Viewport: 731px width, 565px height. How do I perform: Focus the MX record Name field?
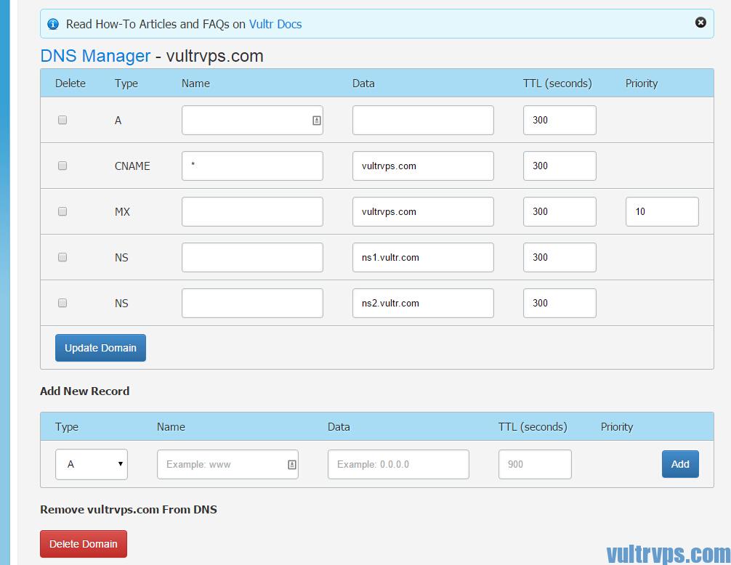252,211
